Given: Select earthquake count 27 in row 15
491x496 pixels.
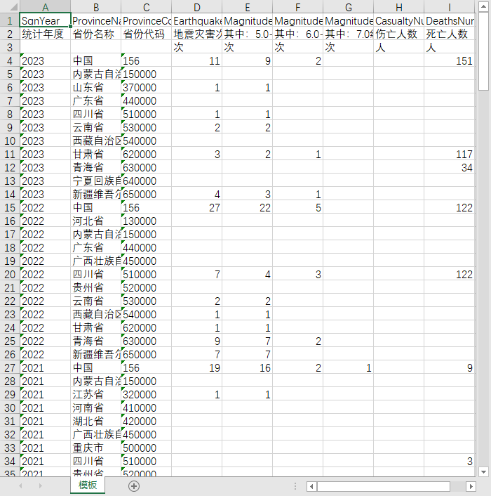Looking at the screenshot, I should [x=196, y=207].
